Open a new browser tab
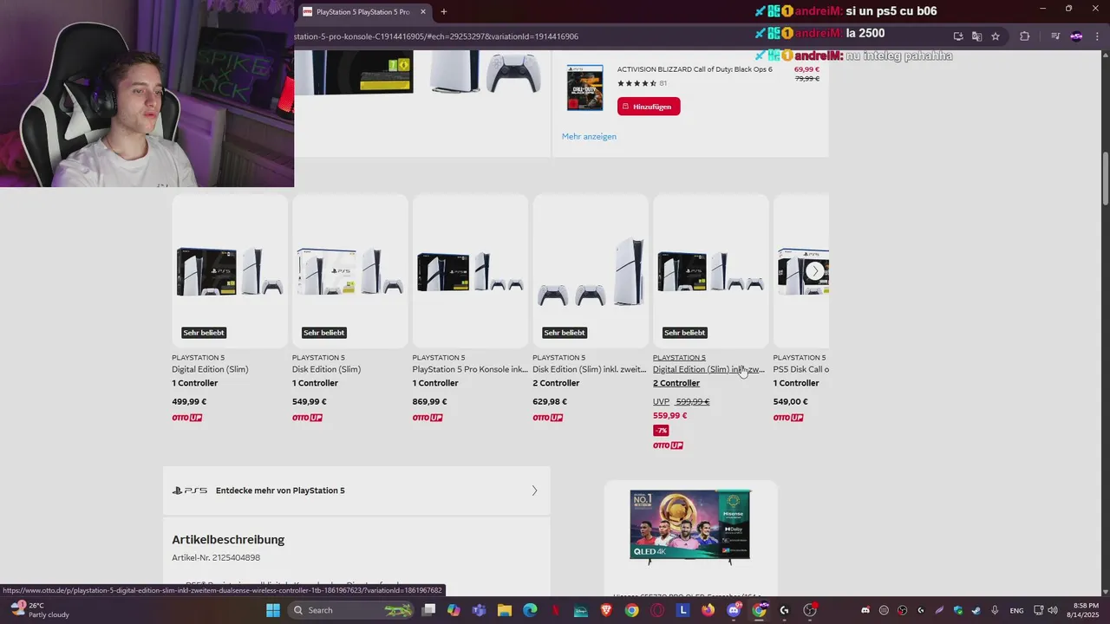The image size is (1110, 624). [444, 12]
